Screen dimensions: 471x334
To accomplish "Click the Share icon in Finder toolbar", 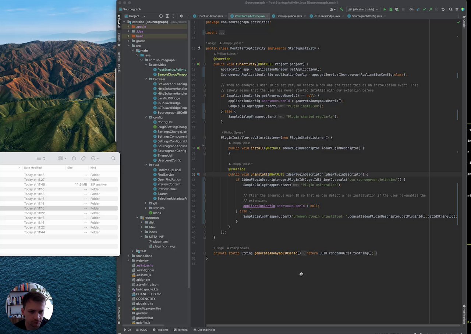I will tap(74, 158).
